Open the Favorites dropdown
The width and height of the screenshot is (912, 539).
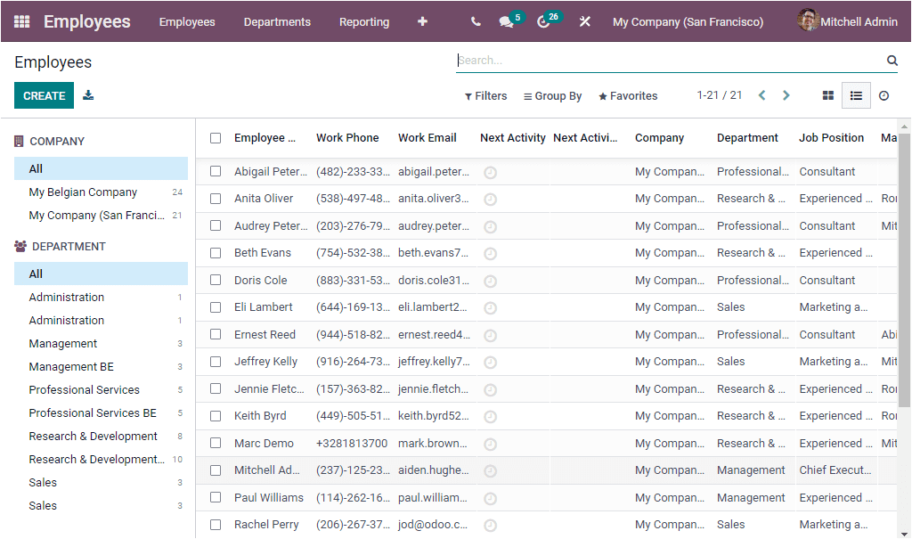628,95
